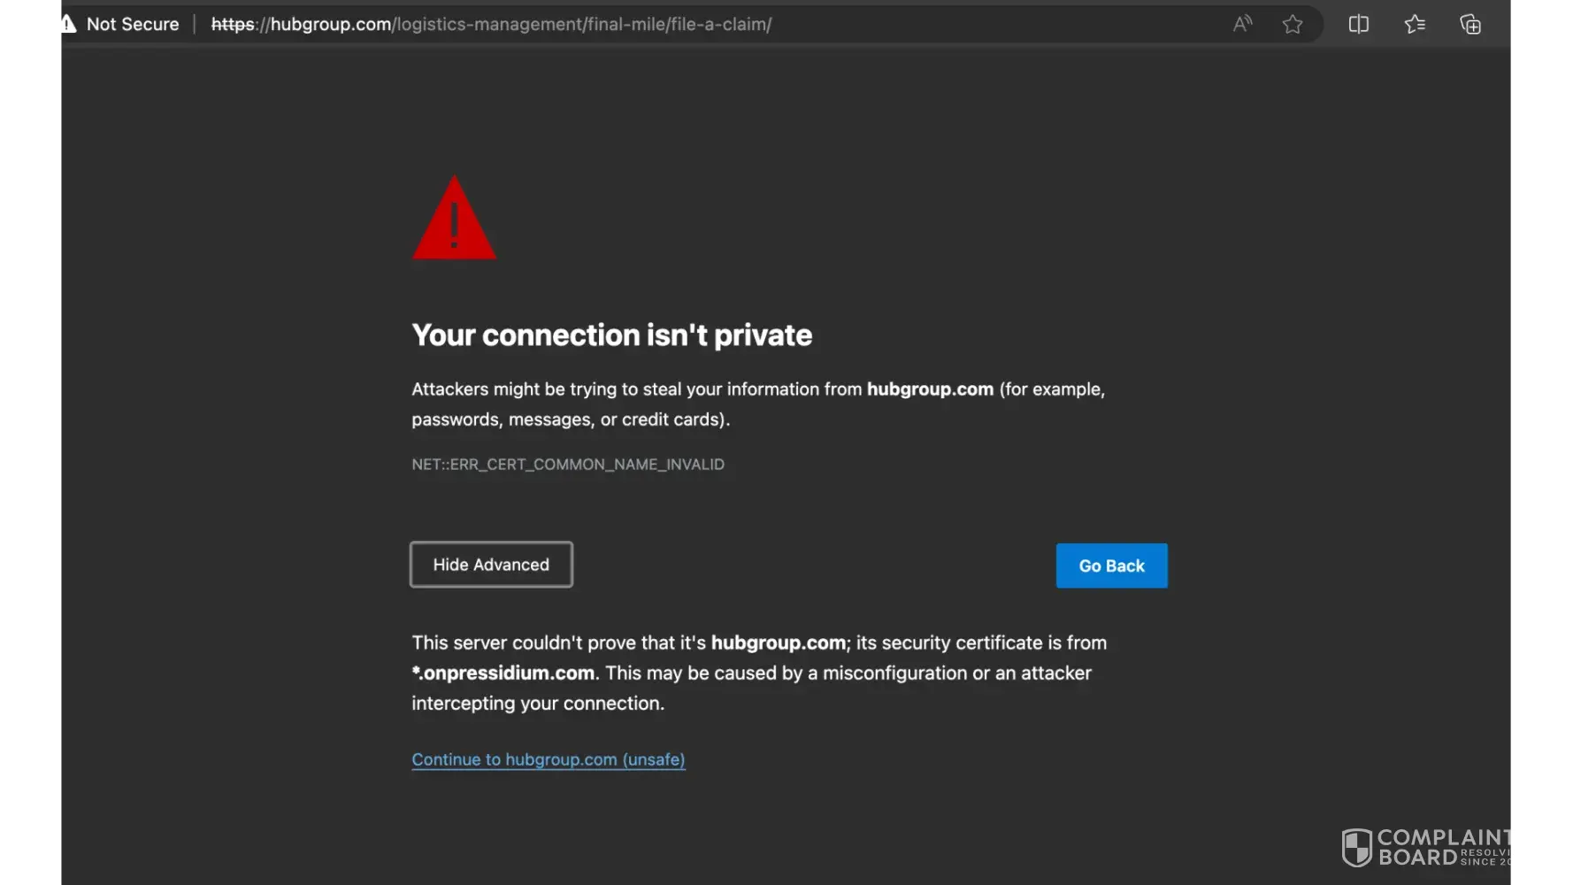Click the struck-through https in the URL
This screenshot has height=885, width=1573.
click(x=233, y=25)
